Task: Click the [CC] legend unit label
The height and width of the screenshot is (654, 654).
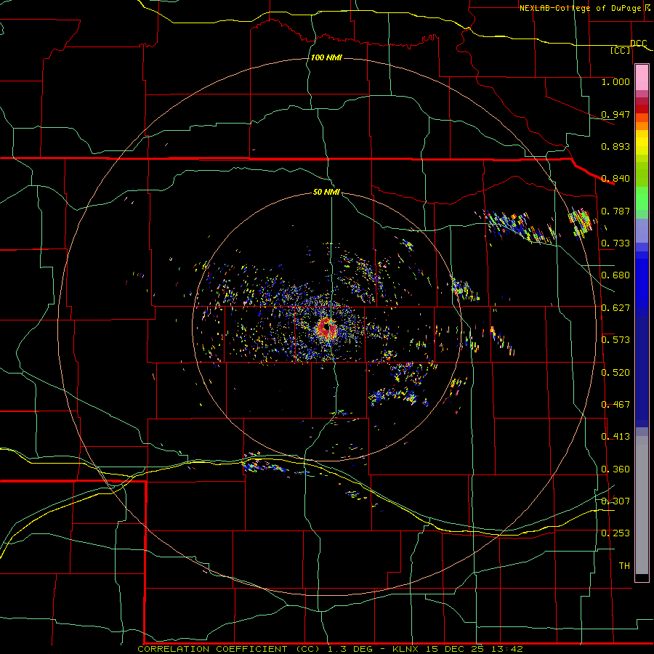Action: click(621, 50)
